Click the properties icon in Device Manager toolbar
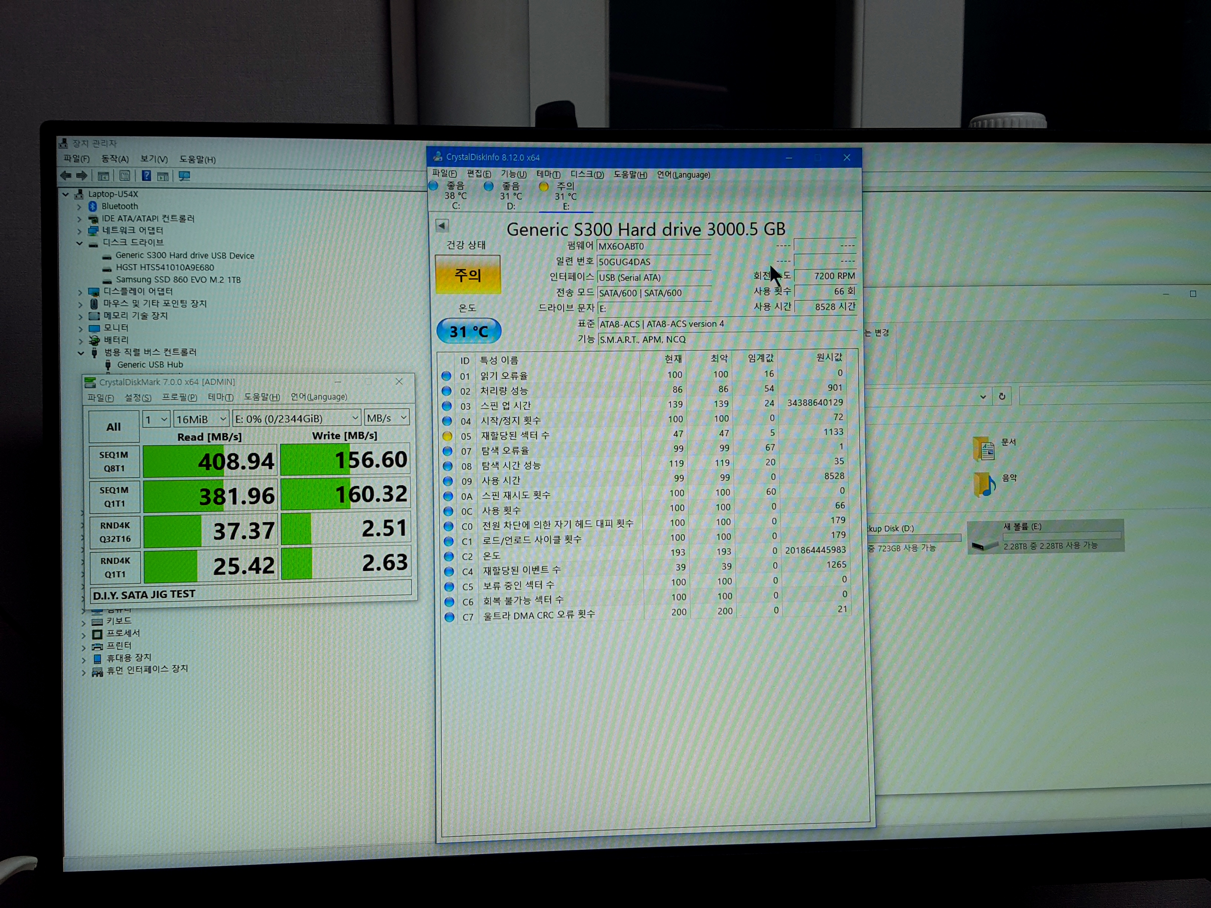This screenshot has height=908, width=1211. coord(125,176)
